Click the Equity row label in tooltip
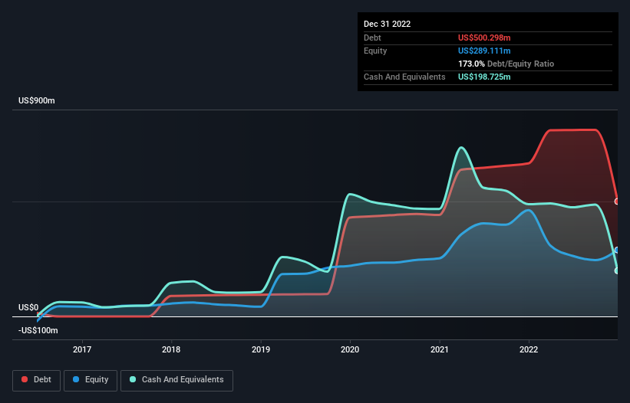Viewport: 630px width, 403px height. 375,51
